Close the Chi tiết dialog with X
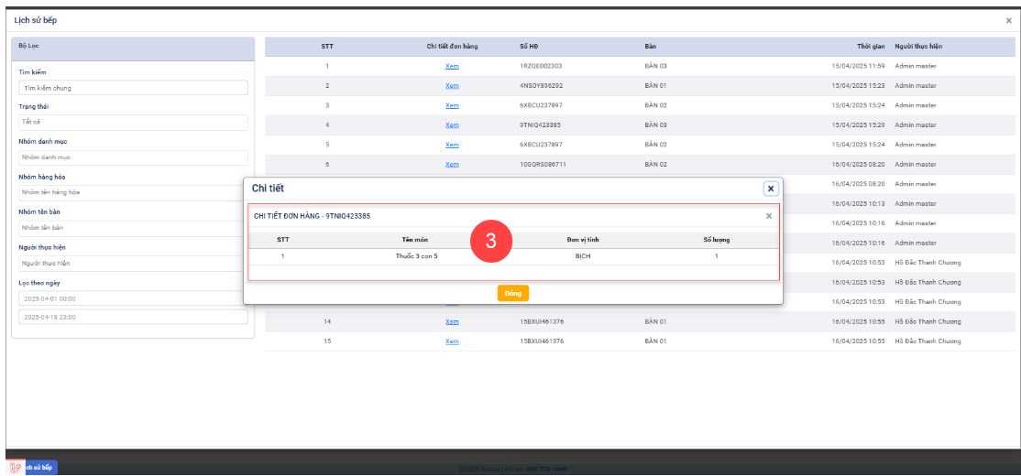Image resolution: width=1021 pixels, height=476 pixels. pyautogui.click(x=771, y=188)
